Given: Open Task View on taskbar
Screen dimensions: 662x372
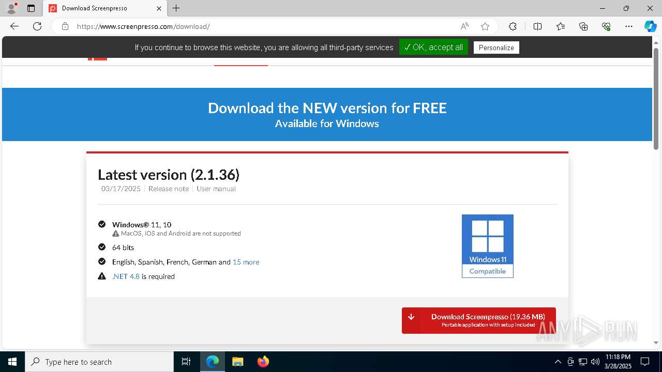Looking at the screenshot, I should pos(186,362).
